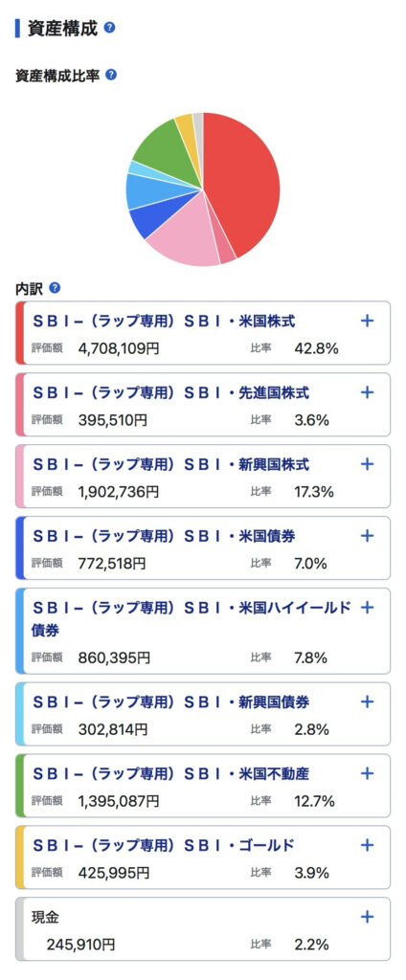Open the SBI・米国不動産 fund title link
Screen dimensions: 406x980
[x=170, y=774]
